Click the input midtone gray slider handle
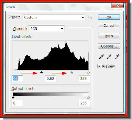Viewport: 132px width, 120px height. [72, 72]
